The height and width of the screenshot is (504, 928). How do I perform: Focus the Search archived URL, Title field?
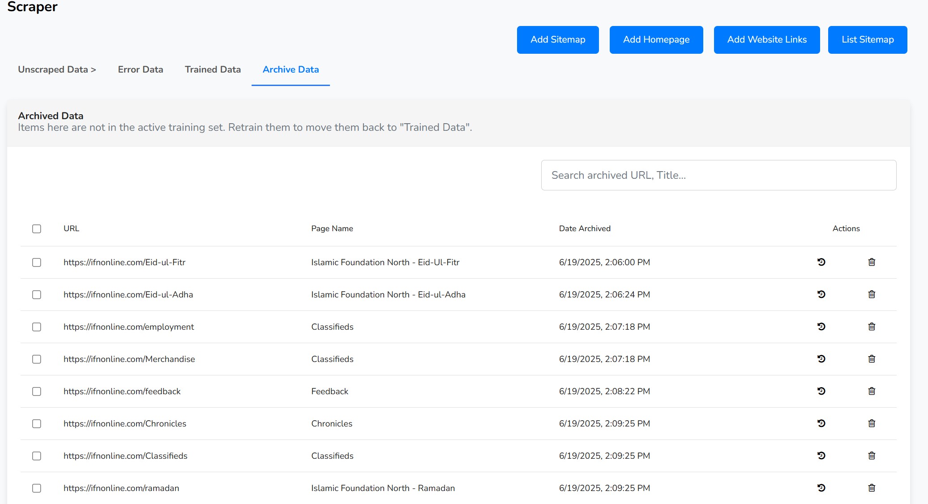tap(718, 175)
